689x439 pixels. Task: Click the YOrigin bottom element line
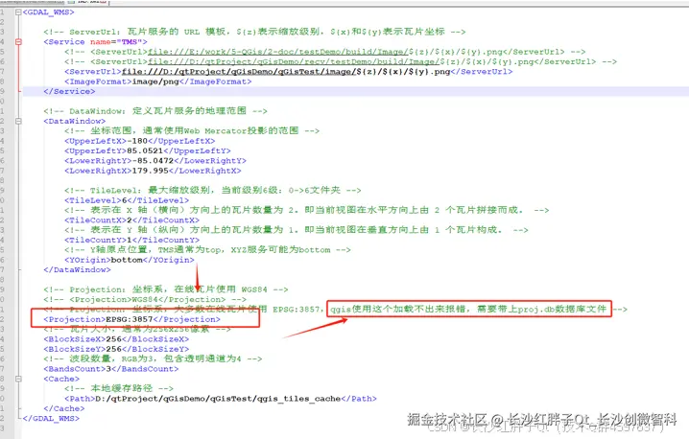129,260
